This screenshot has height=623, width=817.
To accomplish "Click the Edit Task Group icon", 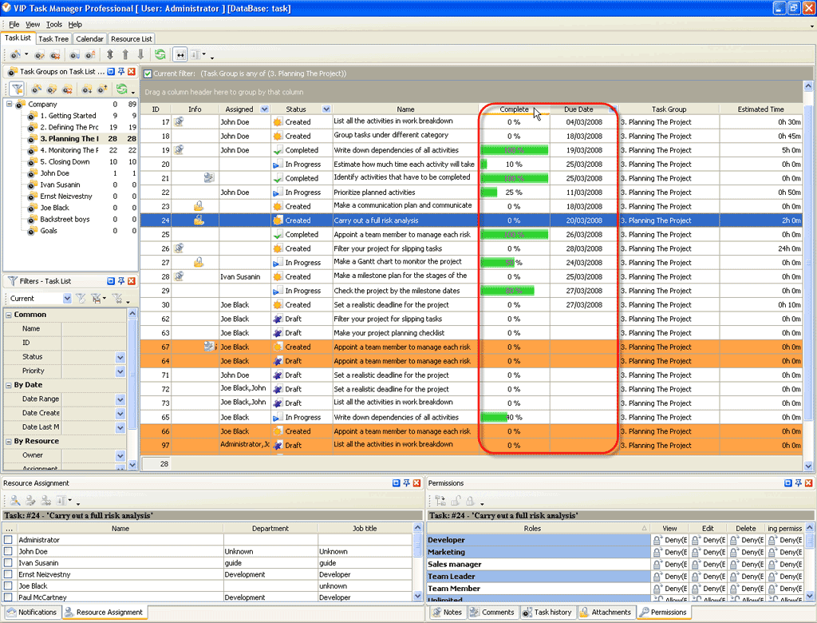I will pyautogui.click(x=52, y=89).
